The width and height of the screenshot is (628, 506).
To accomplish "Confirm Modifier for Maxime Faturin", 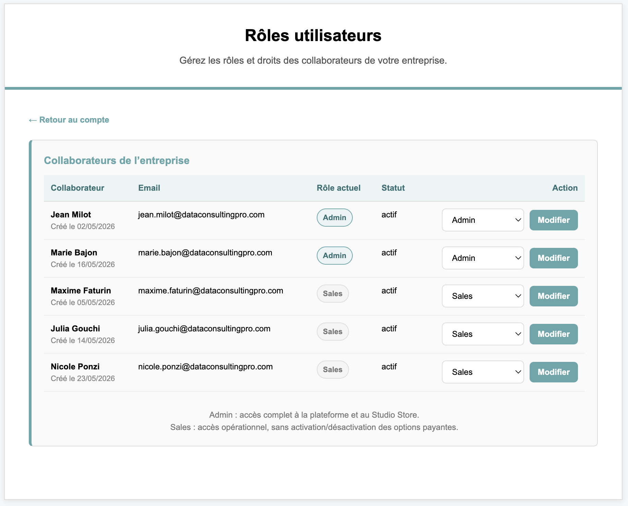I will click(554, 296).
